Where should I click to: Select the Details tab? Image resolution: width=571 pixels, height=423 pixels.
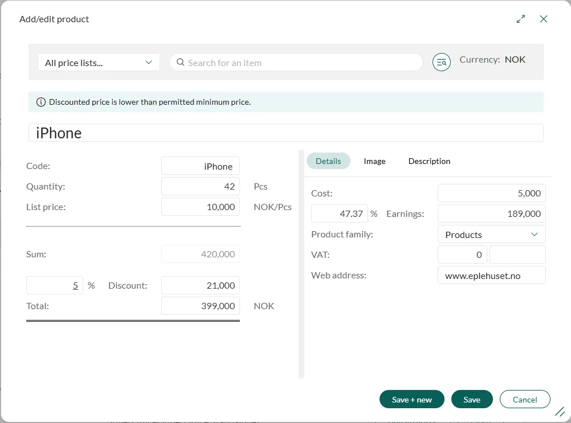pyautogui.click(x=328, y=161)
